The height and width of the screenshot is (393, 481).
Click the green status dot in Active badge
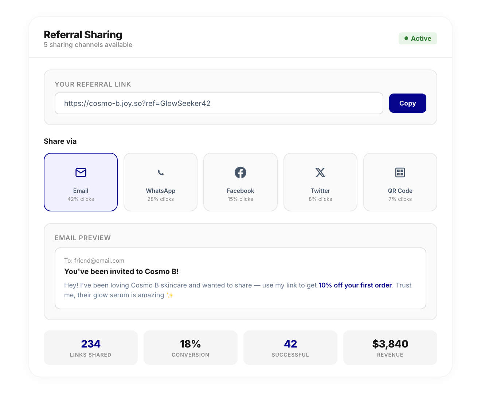(x=406, y=38)
